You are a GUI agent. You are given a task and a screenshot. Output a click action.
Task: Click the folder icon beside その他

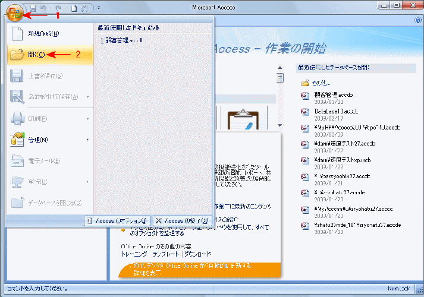pyautogui.click(x=305, y=83)
